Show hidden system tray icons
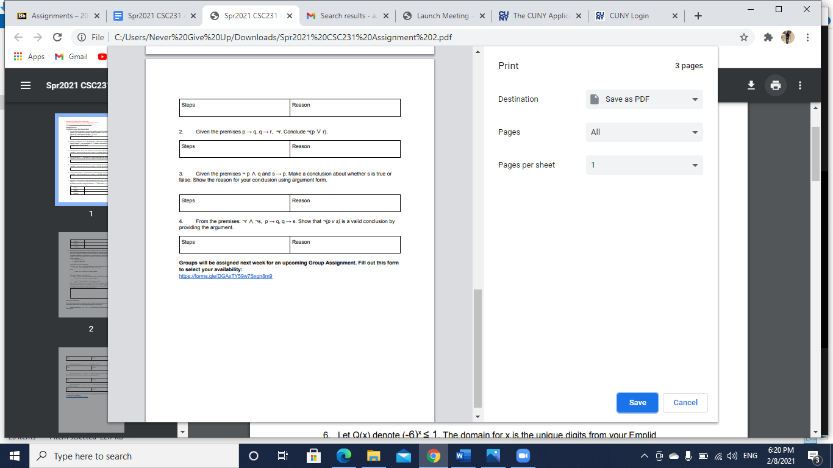Viewport: 833px width, 468px height. click(x=645, y=456)
